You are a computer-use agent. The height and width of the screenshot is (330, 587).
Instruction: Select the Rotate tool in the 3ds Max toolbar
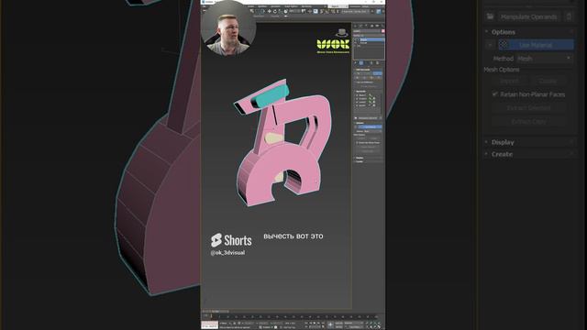click(x=275, y=11)
